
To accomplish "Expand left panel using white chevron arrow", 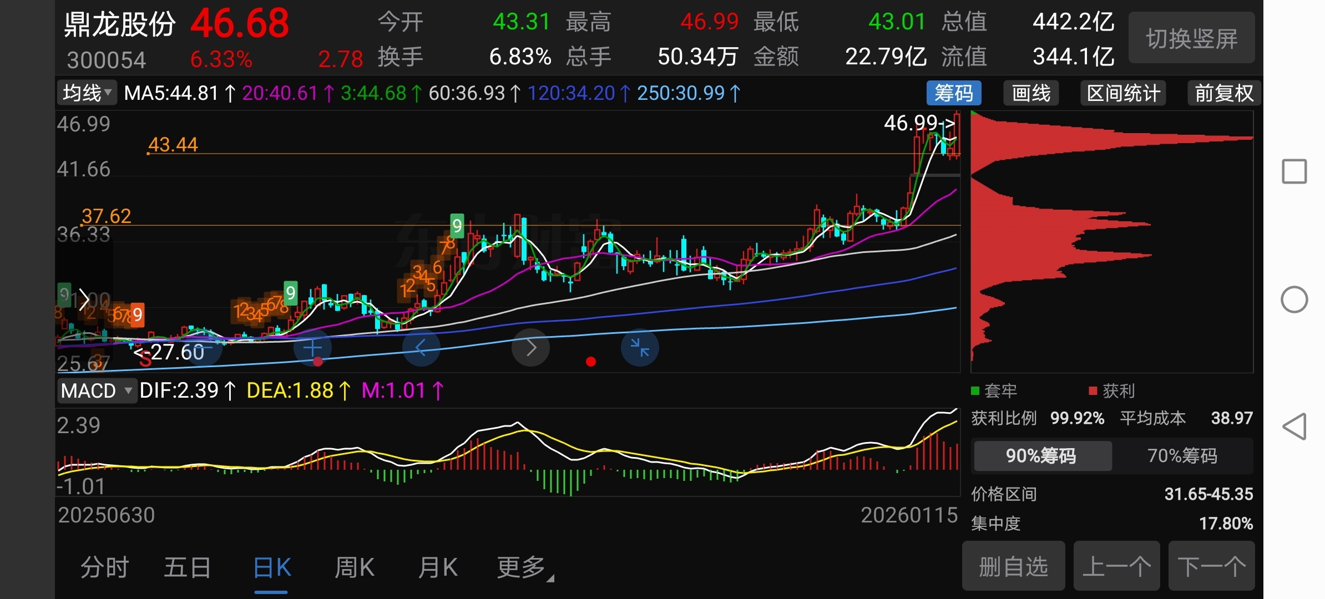I will [x=84, y=300].
